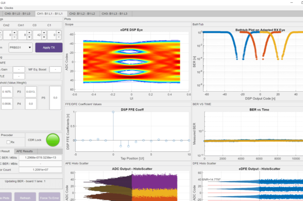Viewport: 303px width, 201px height.
Task: Click the Bathtub Plot on Adapted RX Eye title
Action: [260, 30]
